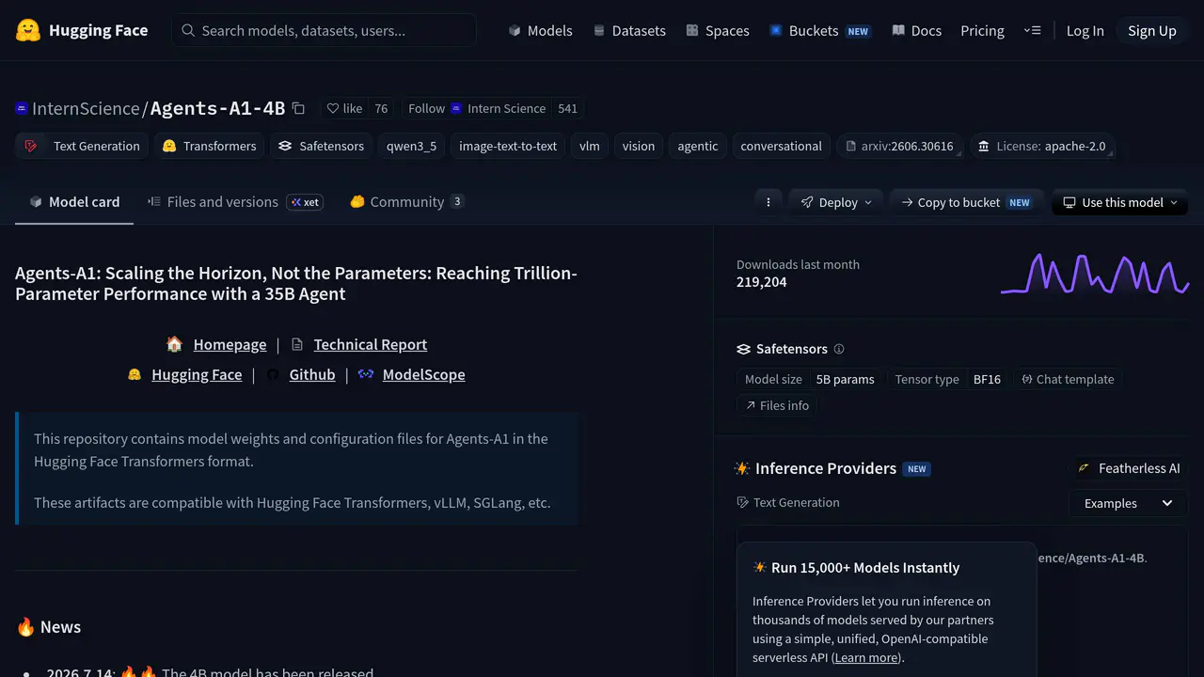Click the BF16 tensor type value
This screenshot has width=1204, height=677.
[987, 379]
